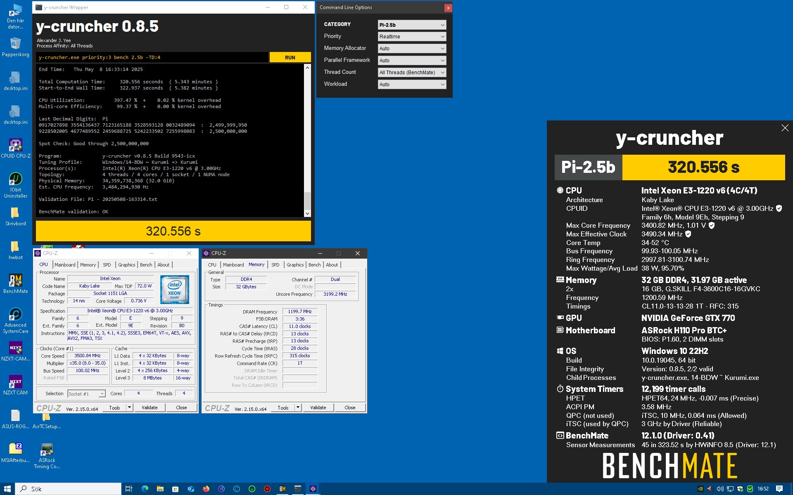Switch to Mainboard tab in left CPU-Z
The image size is (793, 495).
click(65, 265)
